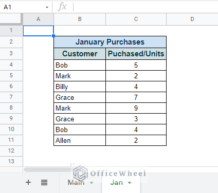Click the value 9 in row 8
Image resolution: width=218 pixels, height=193 pixels.
point(136,108)
